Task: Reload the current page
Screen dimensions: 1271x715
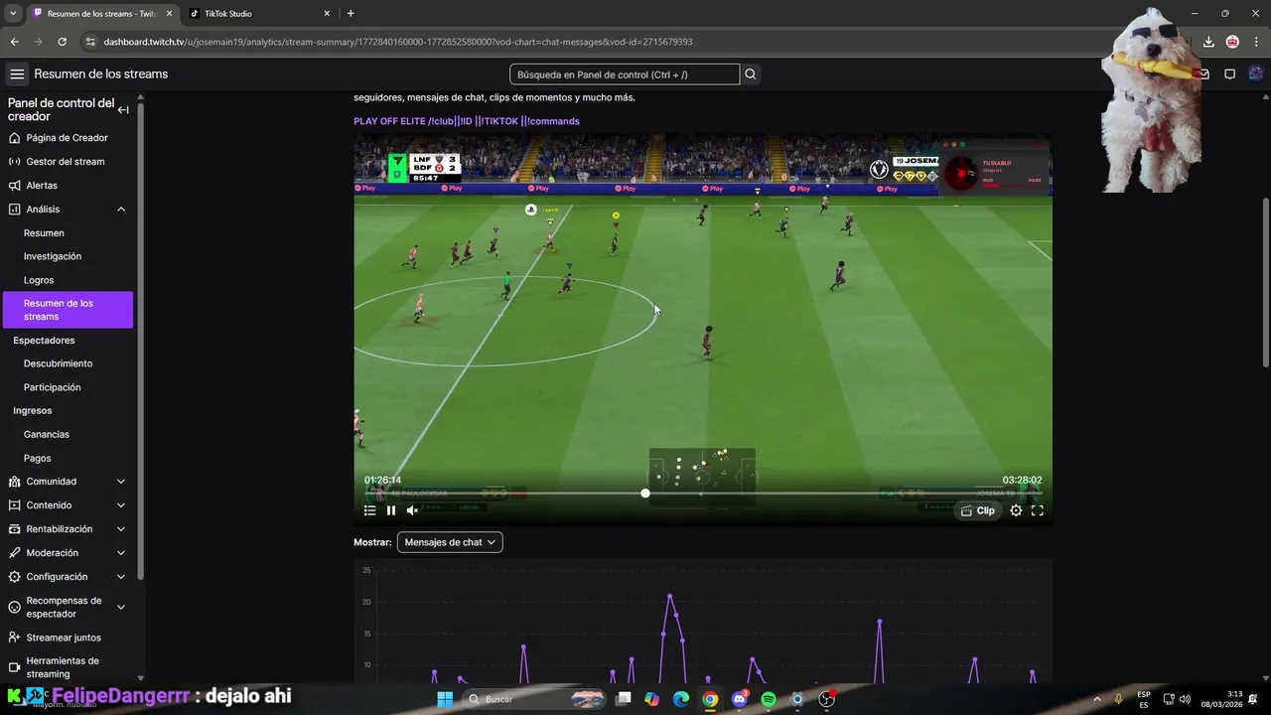Action: click(x=62, y=42)
